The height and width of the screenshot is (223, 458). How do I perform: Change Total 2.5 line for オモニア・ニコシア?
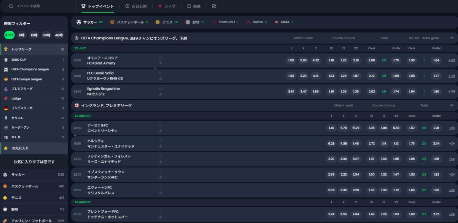[x=384, y=60]
